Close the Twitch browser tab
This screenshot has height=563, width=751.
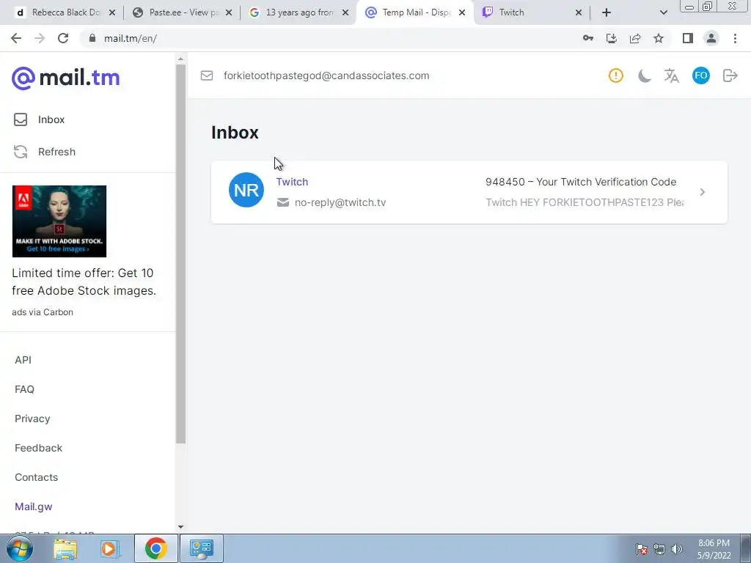[579, 13]
